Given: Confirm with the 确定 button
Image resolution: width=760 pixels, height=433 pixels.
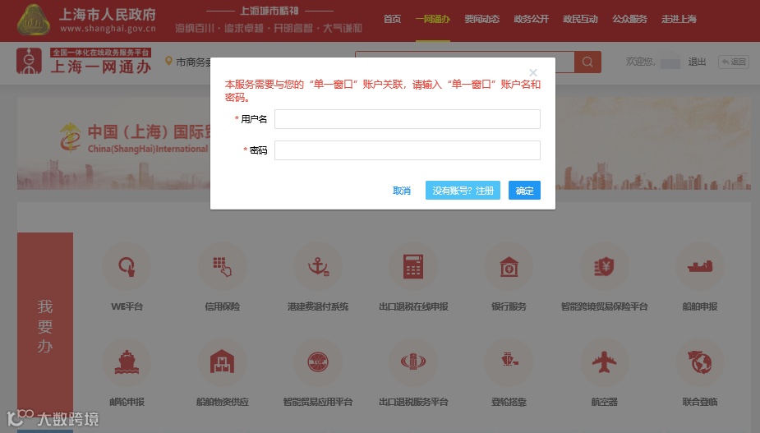Looking at the screenshot, I should pyautogui.click(x=524, y=190).
